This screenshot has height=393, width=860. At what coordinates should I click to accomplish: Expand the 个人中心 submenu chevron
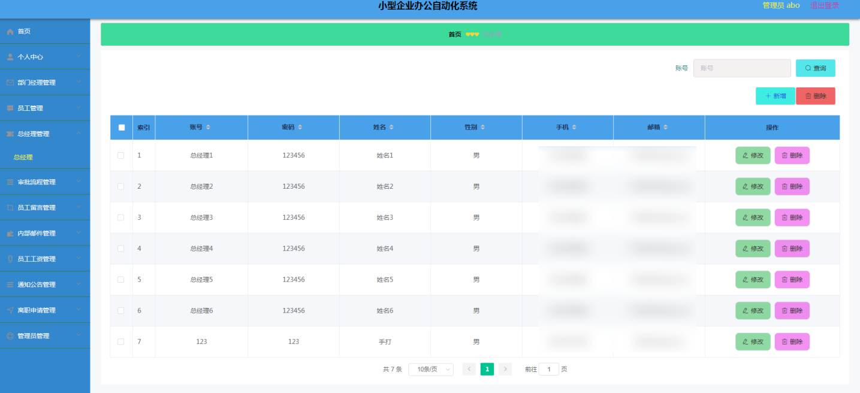(x=79, y=57)
